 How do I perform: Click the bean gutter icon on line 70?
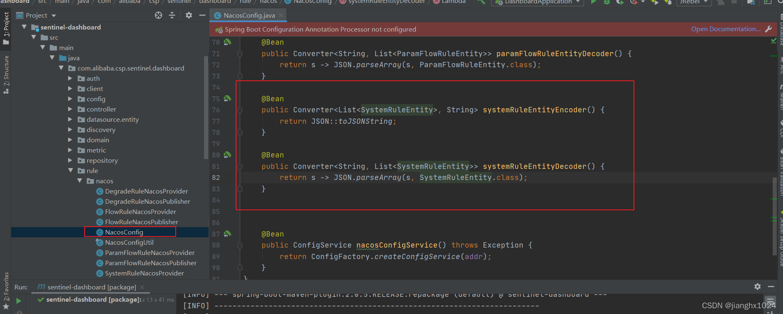[x=227, y=42]
